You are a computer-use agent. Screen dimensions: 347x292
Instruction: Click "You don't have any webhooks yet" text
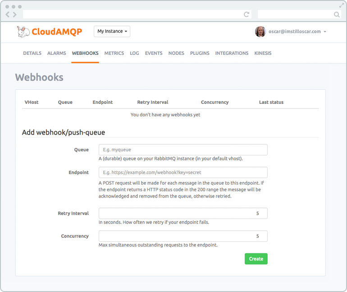(165, 115)
